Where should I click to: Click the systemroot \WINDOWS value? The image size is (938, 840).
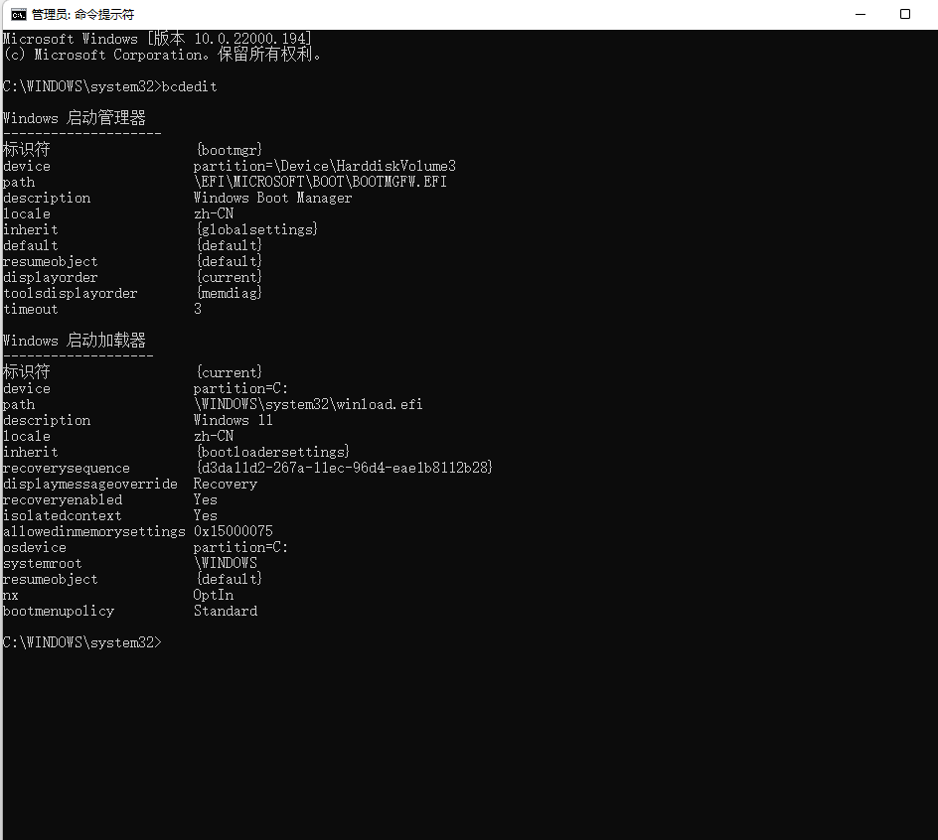pyautogui.click(x=226, y=563)
